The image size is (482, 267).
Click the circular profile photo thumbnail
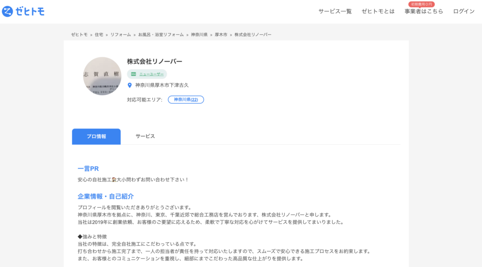[102, 76]
